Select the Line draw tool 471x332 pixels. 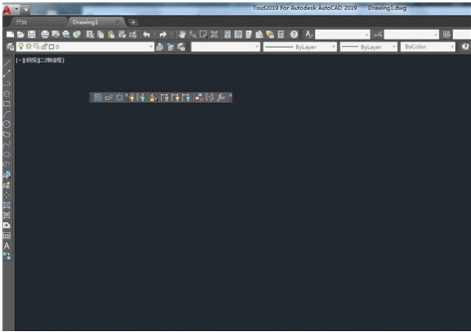pos(7,63)
